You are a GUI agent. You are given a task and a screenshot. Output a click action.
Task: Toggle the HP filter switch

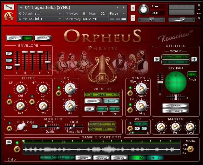coord(32,102)
